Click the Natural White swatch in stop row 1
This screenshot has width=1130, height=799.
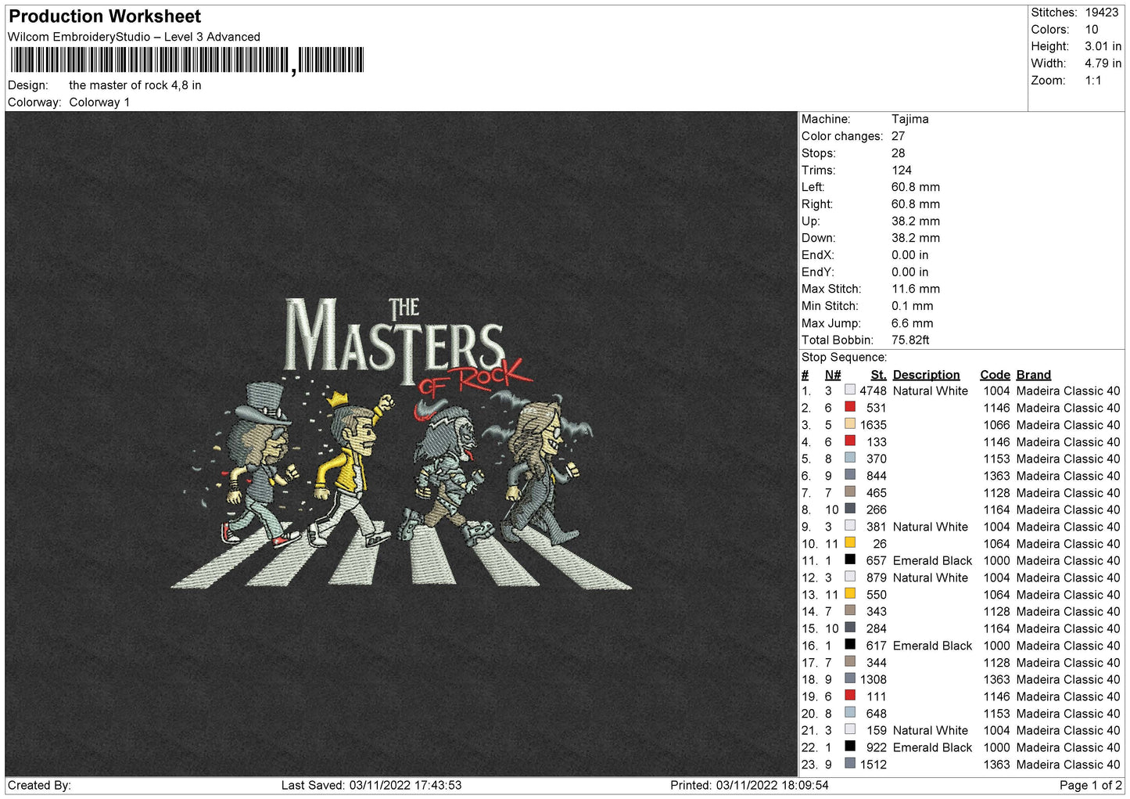click(x=850, y=390)
